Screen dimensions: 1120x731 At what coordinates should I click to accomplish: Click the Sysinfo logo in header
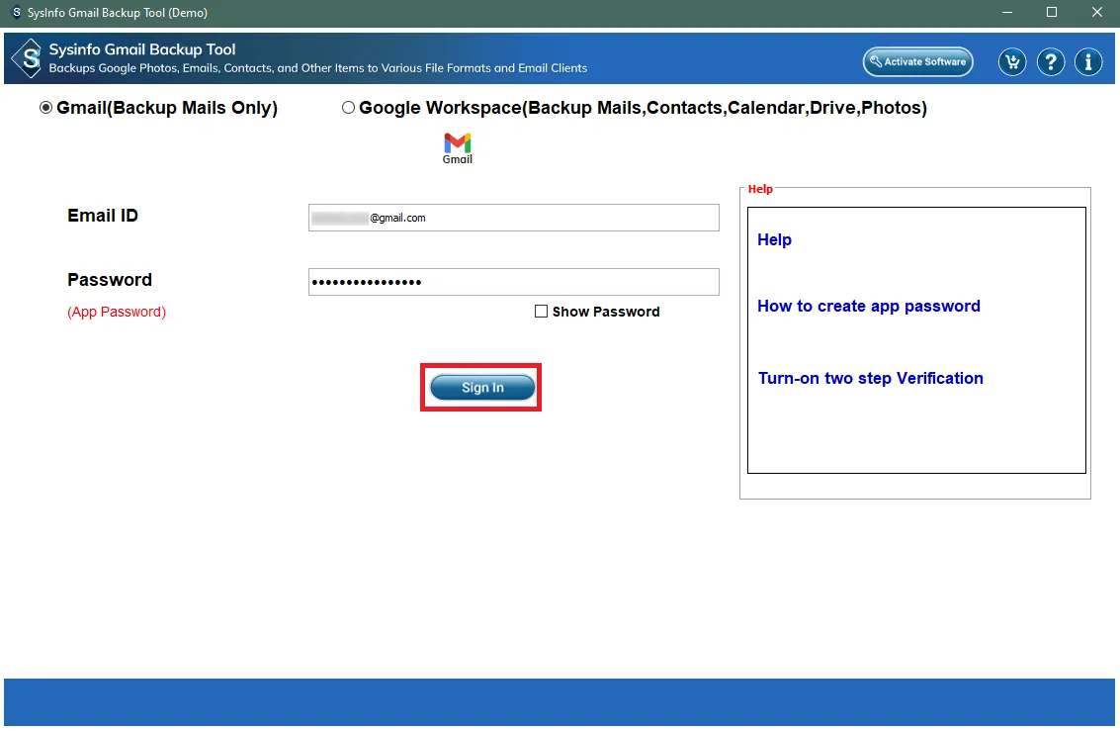(x=29, y=58)
